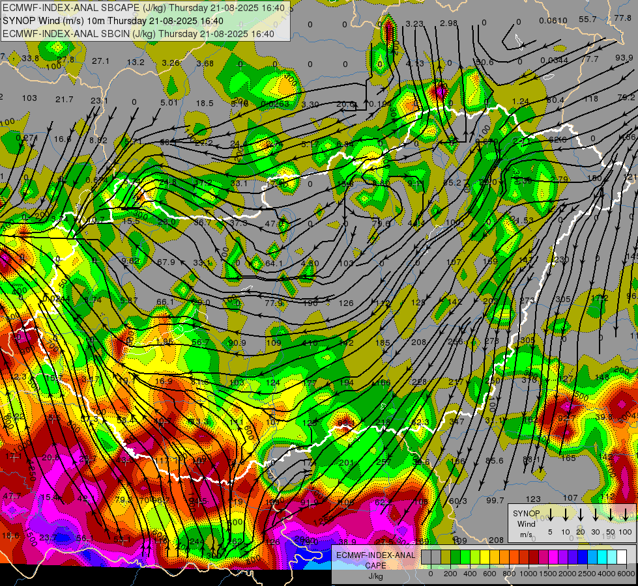Click the map value 347

457,421
